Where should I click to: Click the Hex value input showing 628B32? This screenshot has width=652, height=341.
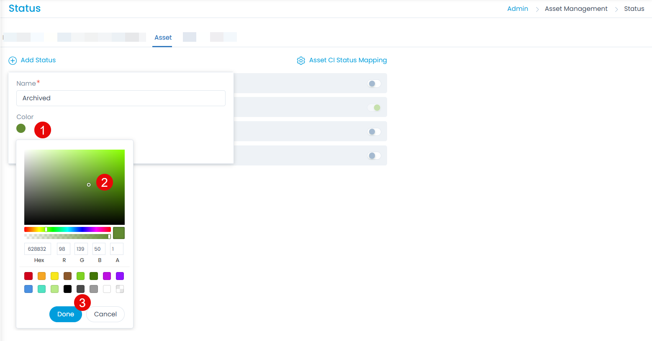coord(37,249)
